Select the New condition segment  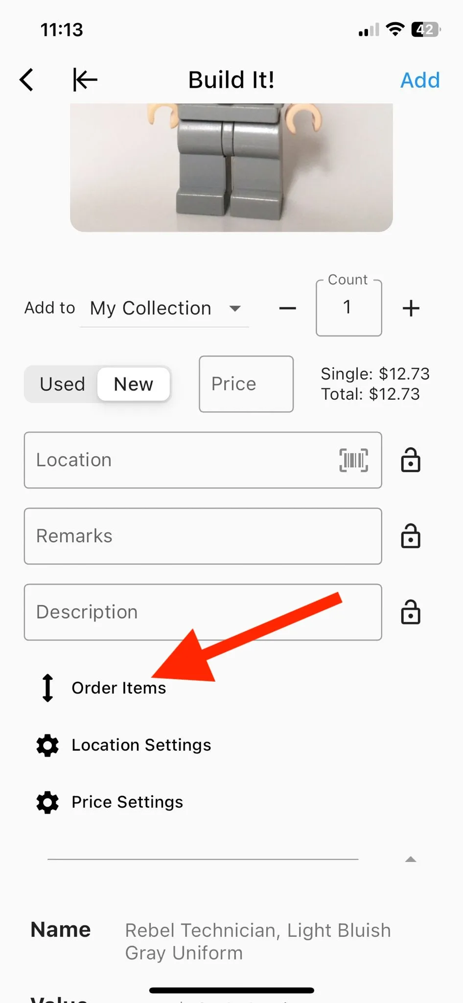134,384
